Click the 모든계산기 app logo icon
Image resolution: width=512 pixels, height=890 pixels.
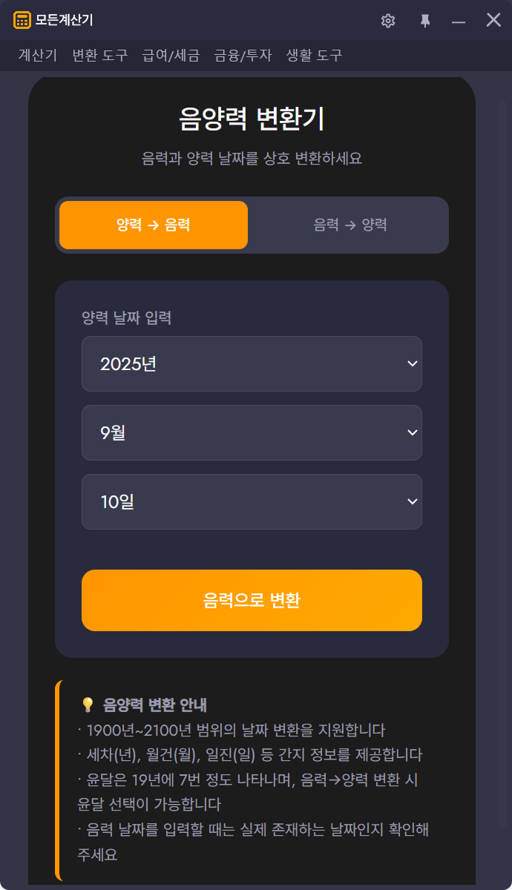[22, 20]
